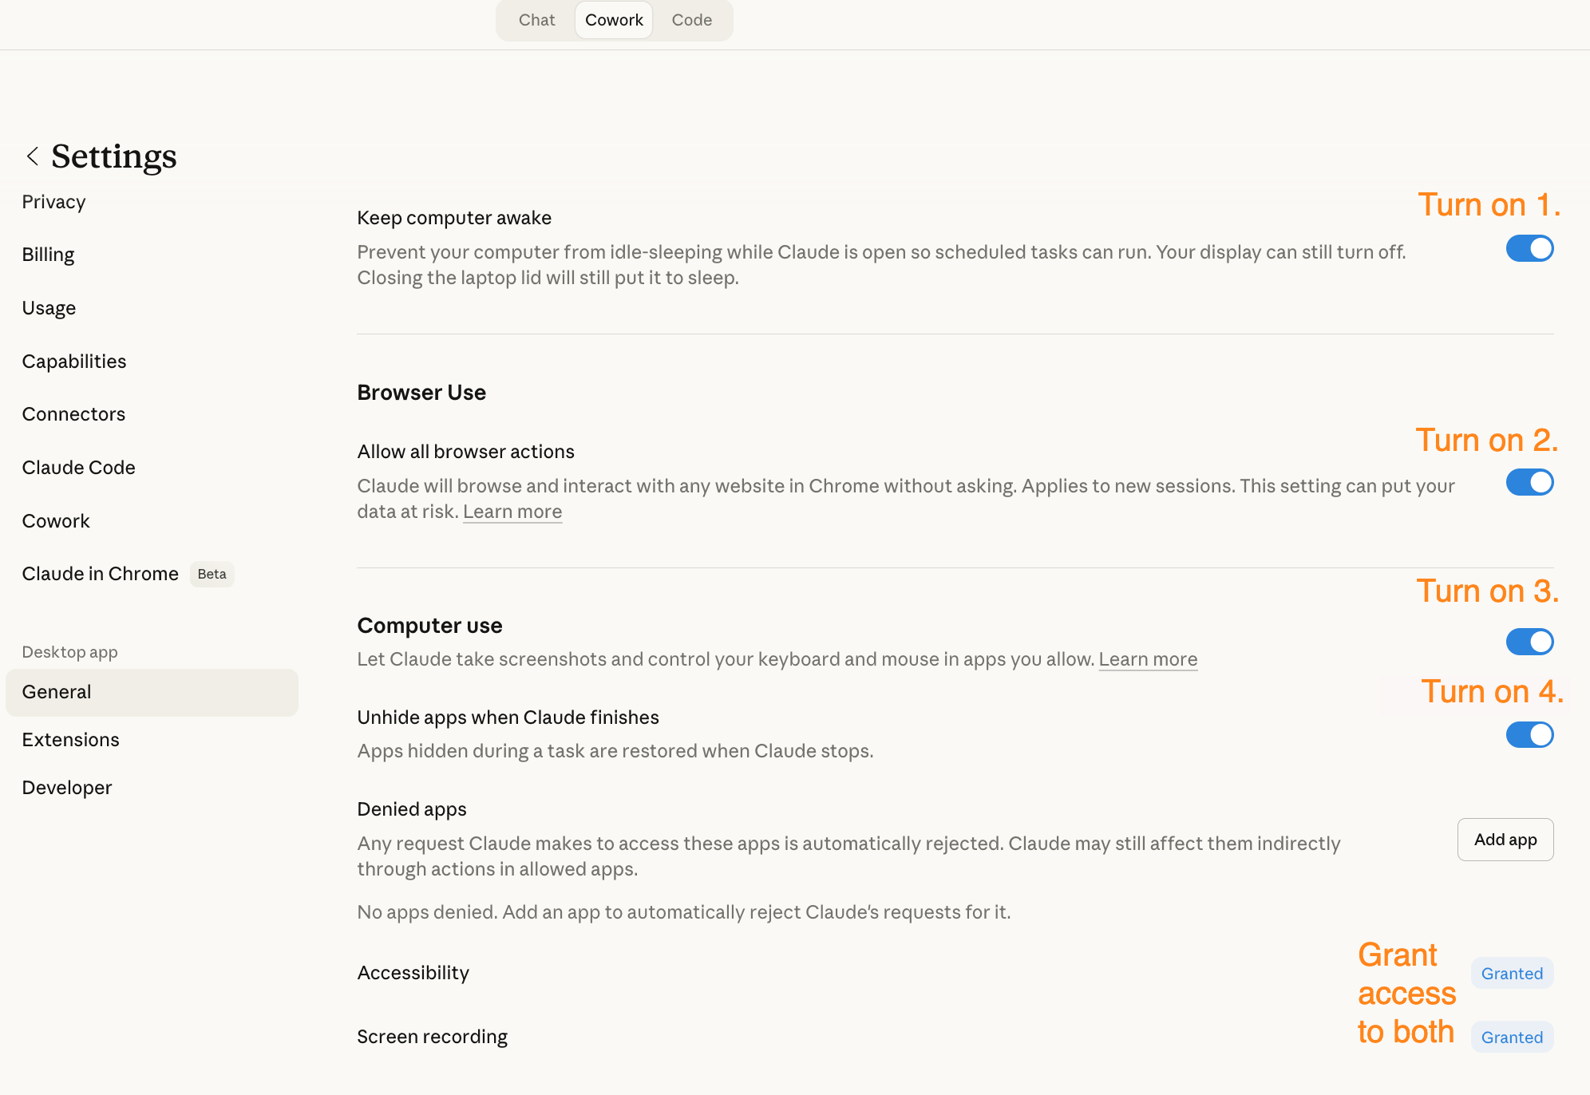Open Learn more link under Computer use

(1148, 659)
